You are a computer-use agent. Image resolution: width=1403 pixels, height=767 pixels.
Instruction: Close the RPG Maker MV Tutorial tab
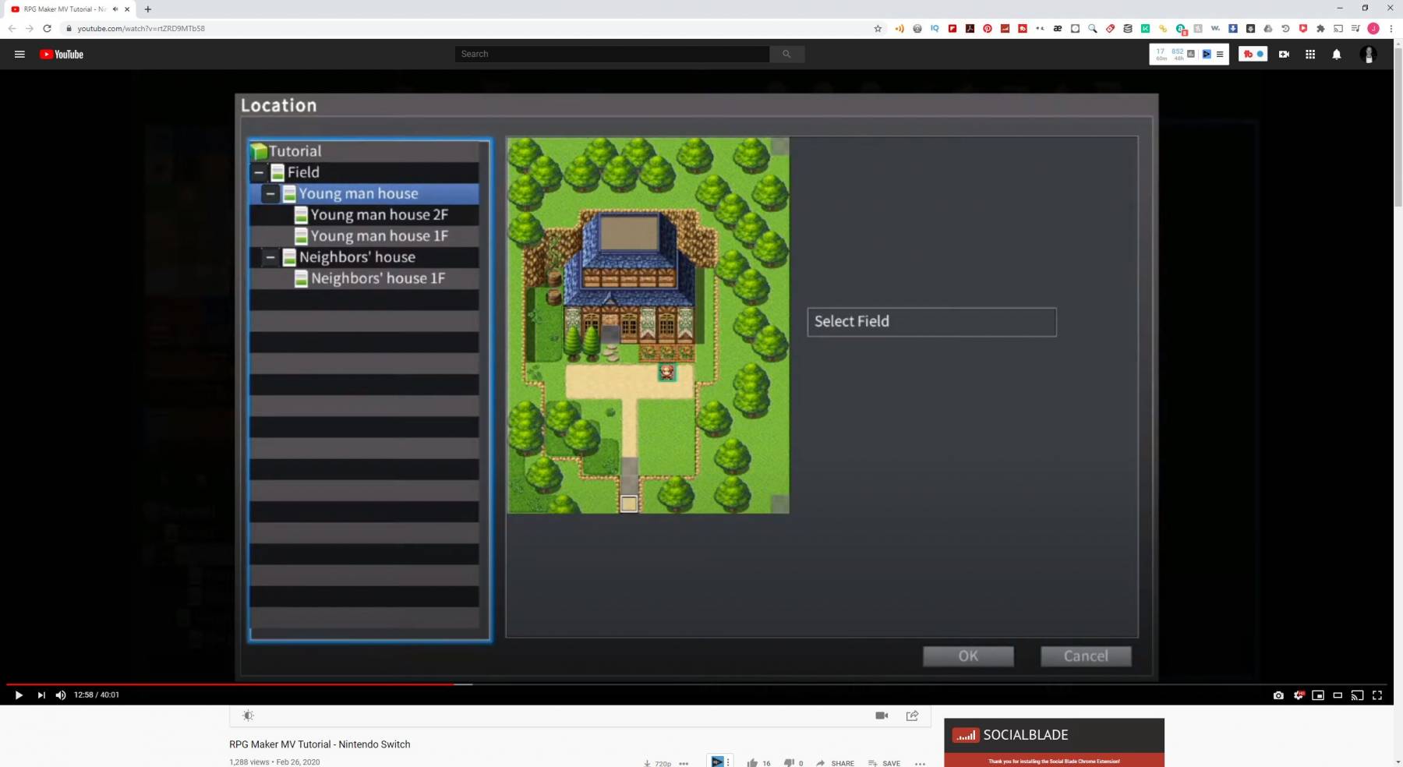(x=127, y=9)
